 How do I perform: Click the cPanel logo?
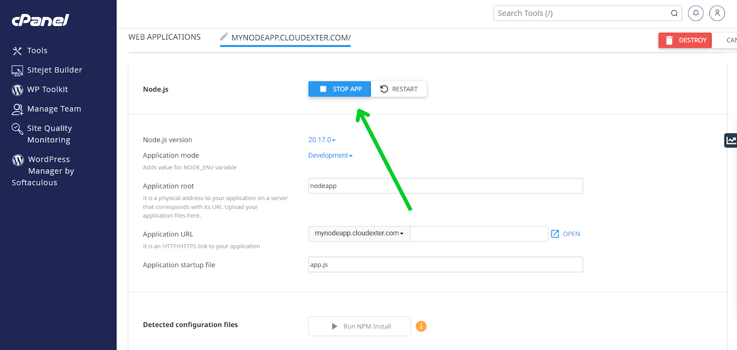pos(40,20)
